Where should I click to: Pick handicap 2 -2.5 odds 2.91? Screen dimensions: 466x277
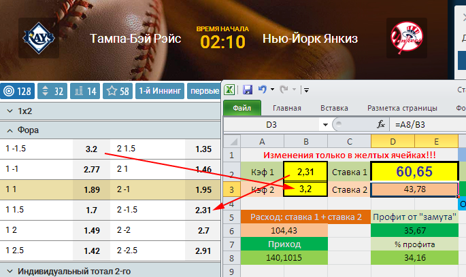tap(203, 251)
